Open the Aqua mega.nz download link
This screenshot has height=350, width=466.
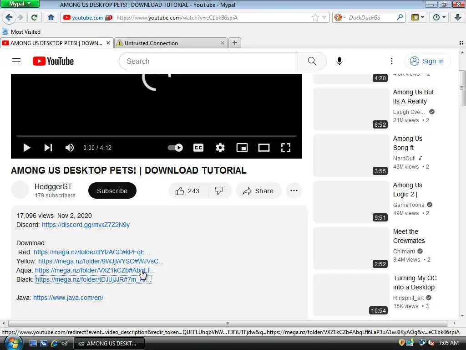(95, 270)
